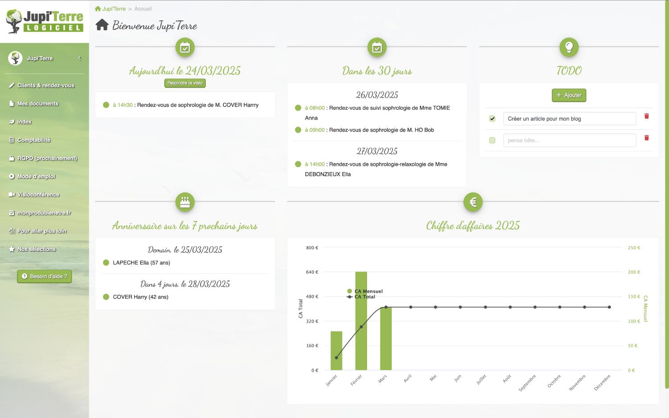Click the birthday cake icon
This screenshot has height=418, width=669.
click(x=185, y=202)
